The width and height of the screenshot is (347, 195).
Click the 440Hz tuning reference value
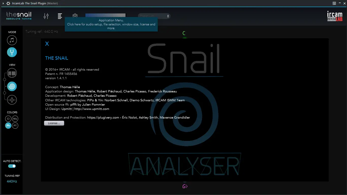click(12, 181)
